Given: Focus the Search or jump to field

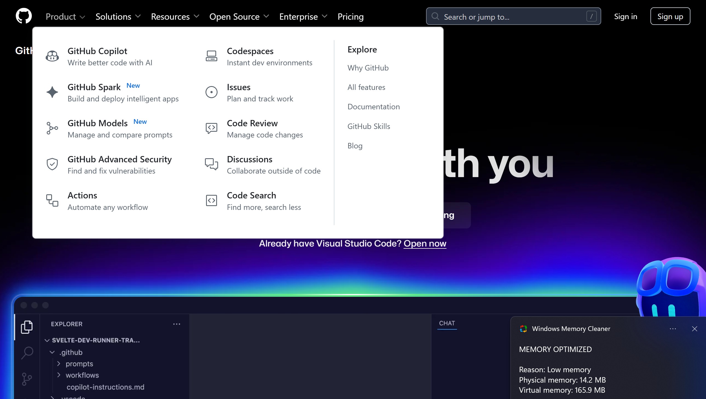Looking at the screenshot, I should 513,16.
